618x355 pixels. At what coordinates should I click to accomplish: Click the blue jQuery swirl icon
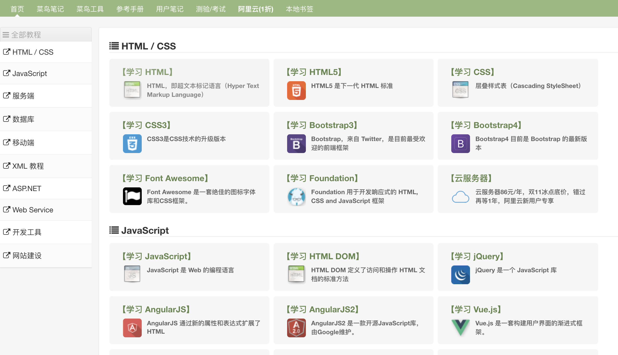coord(460,275)
